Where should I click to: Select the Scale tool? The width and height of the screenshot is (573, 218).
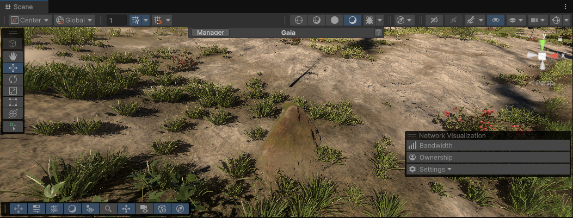[x=13, y=91]
